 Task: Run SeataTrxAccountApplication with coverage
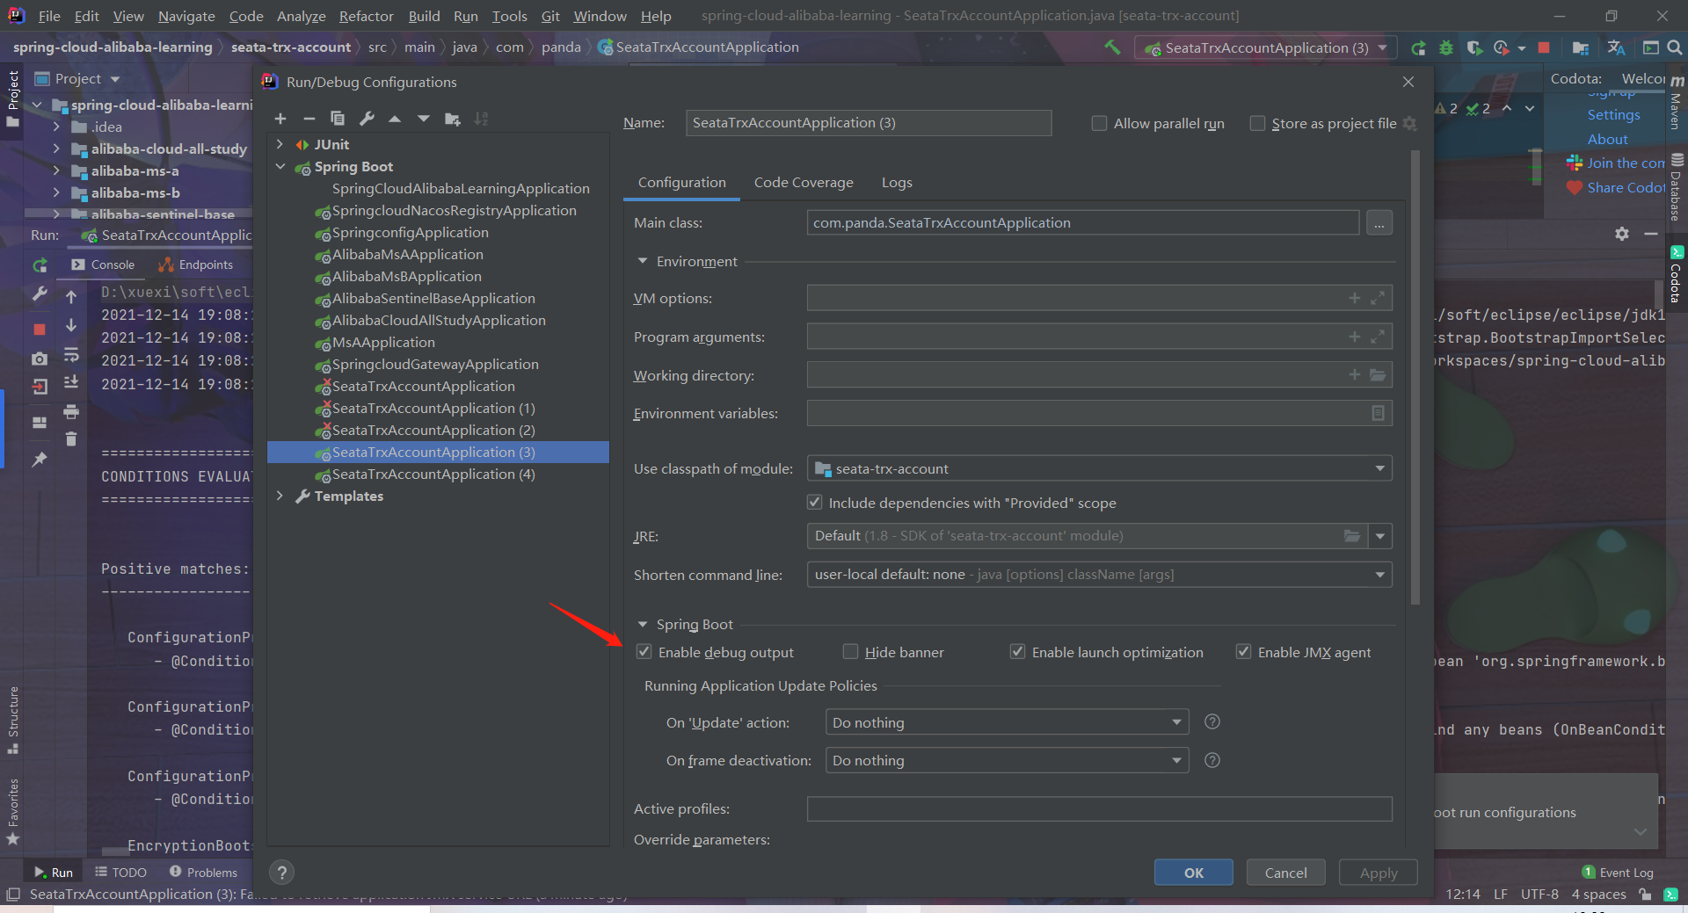pyautogui.click(x=1475, y=48)
